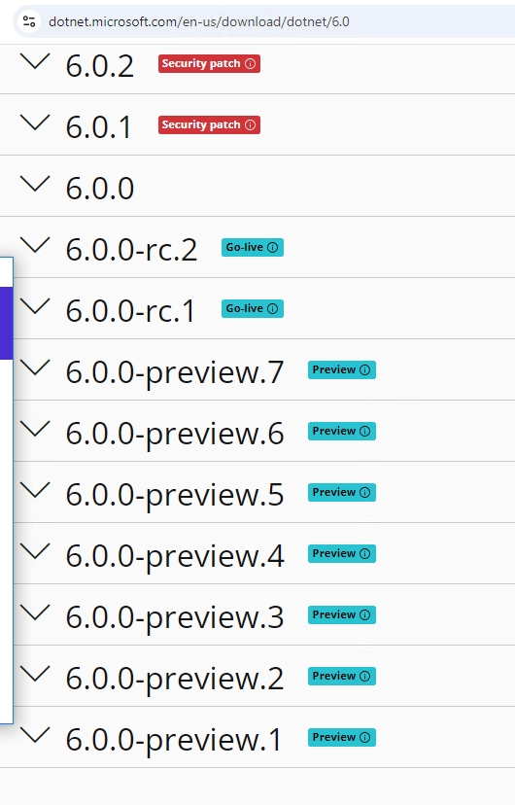
Task: Expand the 6.0.1 release chevron
Action: 35,122
